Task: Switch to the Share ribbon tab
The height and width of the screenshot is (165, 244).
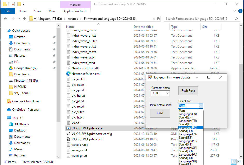Action: 38,11
